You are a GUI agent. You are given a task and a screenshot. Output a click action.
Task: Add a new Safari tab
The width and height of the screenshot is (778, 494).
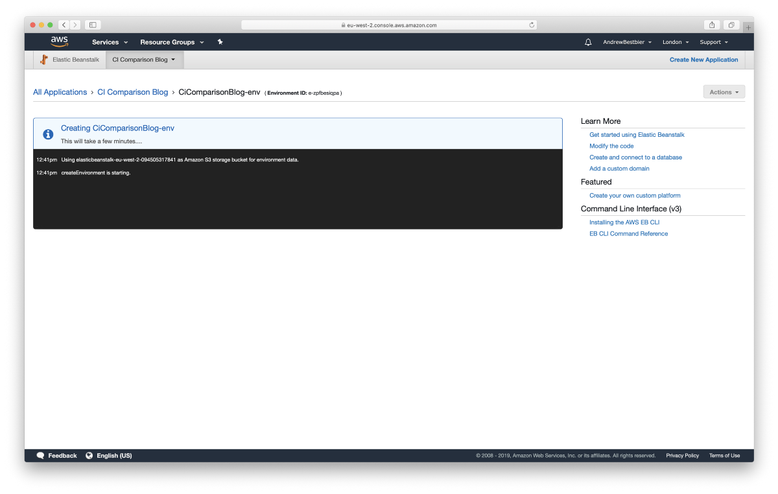[x=748, y=27]
